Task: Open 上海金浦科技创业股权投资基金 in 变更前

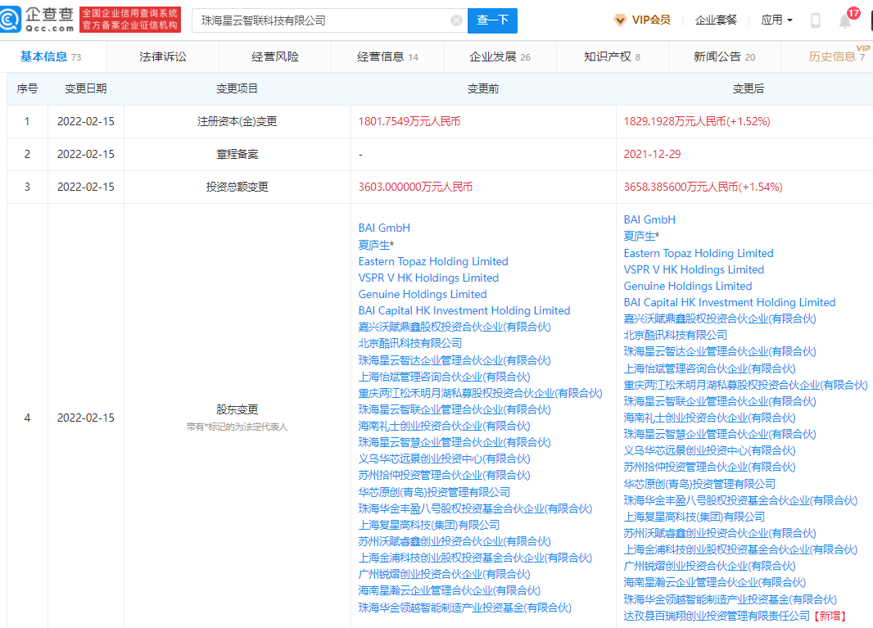Action: [x=475, y=558]
